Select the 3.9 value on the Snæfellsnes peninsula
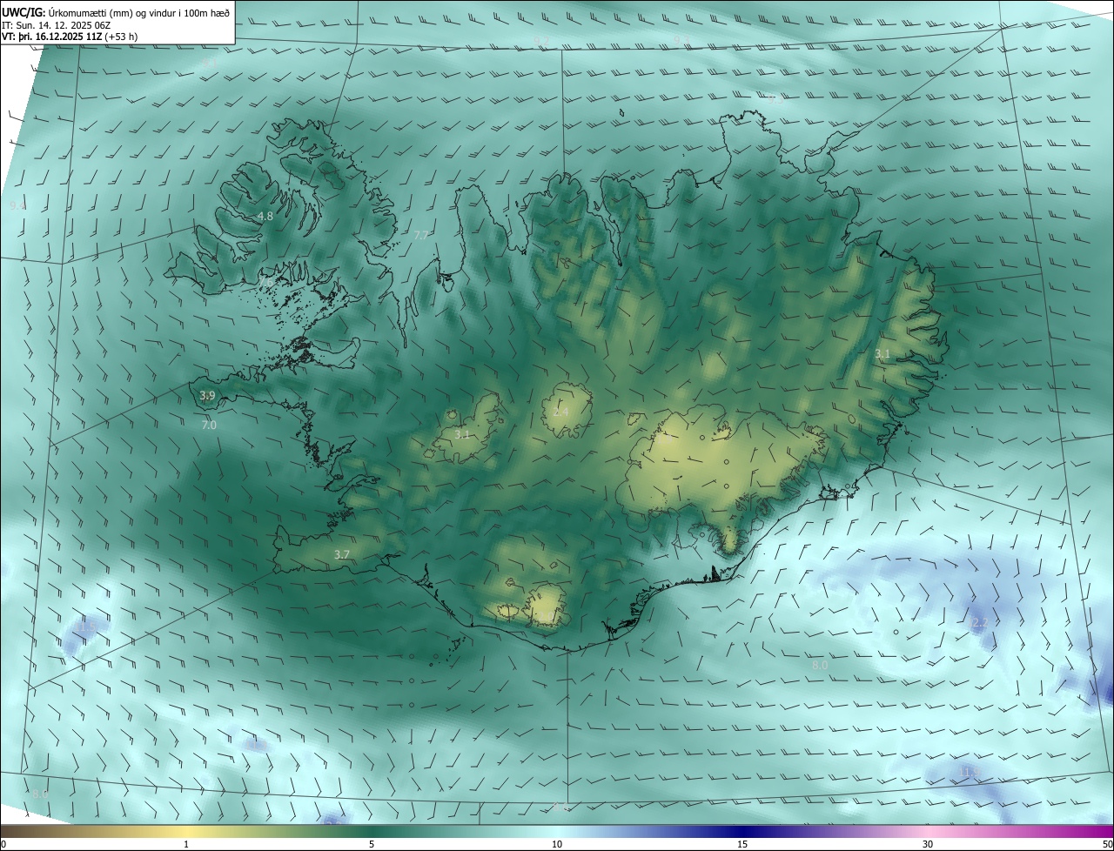The width and height of the screenshot is (1114, 851). (x=207, y=396)
